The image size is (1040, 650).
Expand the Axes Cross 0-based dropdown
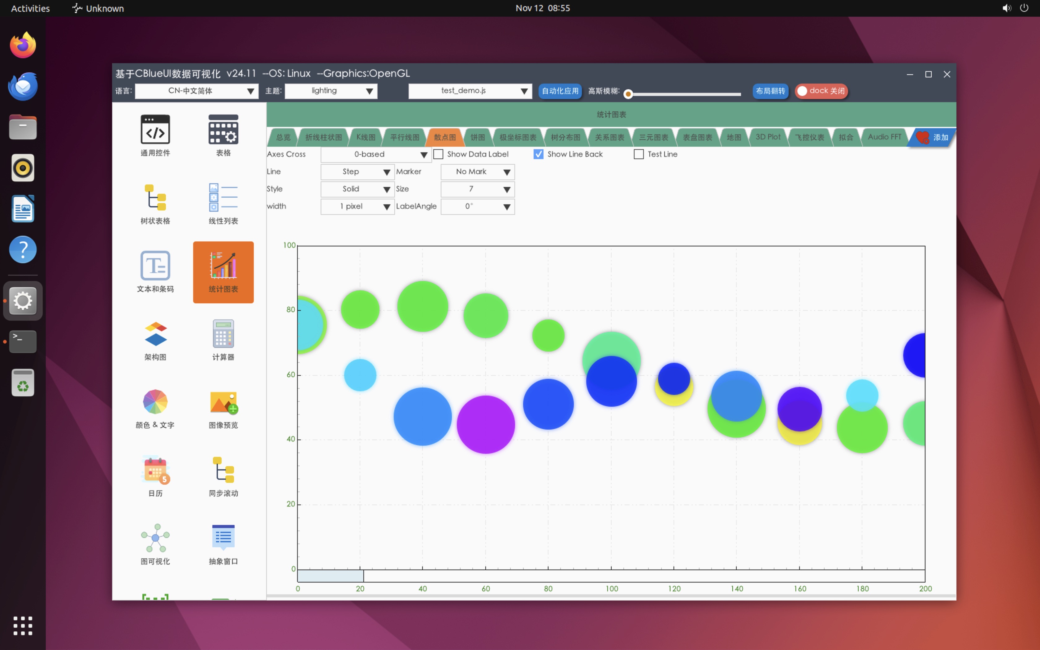click(x=375, y=154)
